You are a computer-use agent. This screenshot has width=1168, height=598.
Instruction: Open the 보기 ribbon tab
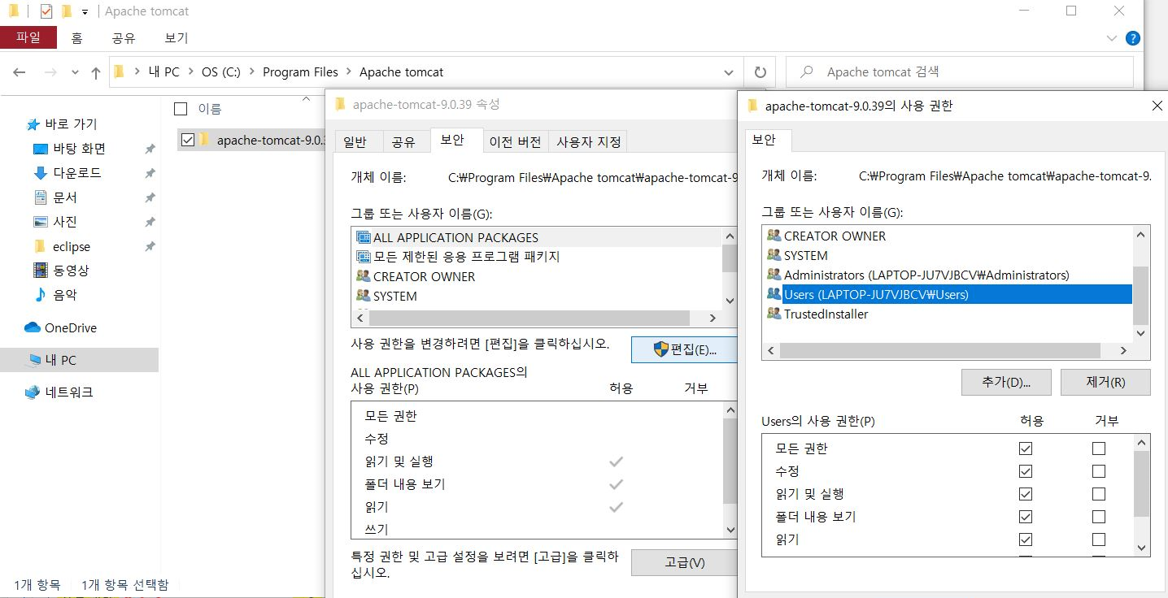[176, 37]
